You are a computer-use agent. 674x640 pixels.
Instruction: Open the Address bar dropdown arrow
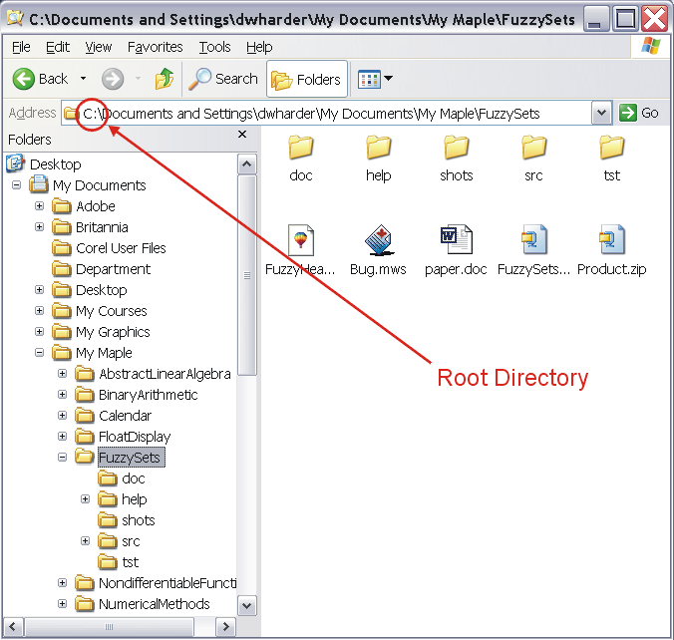click(x=601, y=114)
